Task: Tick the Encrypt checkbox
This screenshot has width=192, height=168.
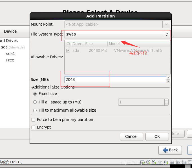Action: pyautogui.click(x=33, y=127)
